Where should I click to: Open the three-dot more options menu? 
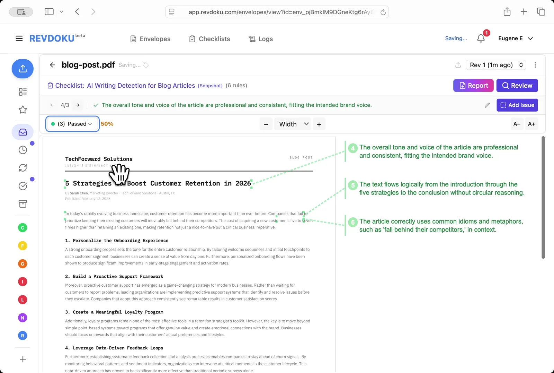[535, 65]
